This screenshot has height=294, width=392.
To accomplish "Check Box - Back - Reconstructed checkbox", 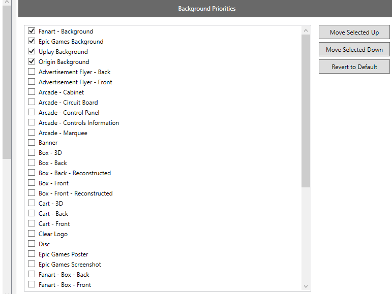I will click(x=32, y=173).
